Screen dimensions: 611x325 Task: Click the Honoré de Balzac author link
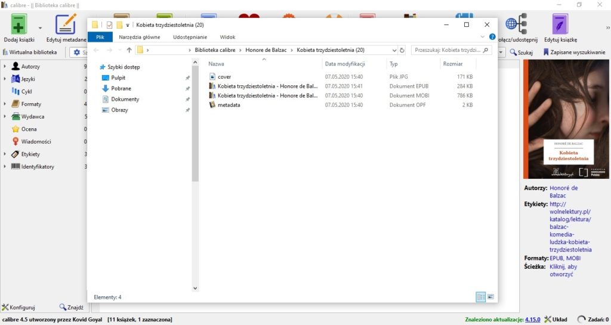(563, 192)
